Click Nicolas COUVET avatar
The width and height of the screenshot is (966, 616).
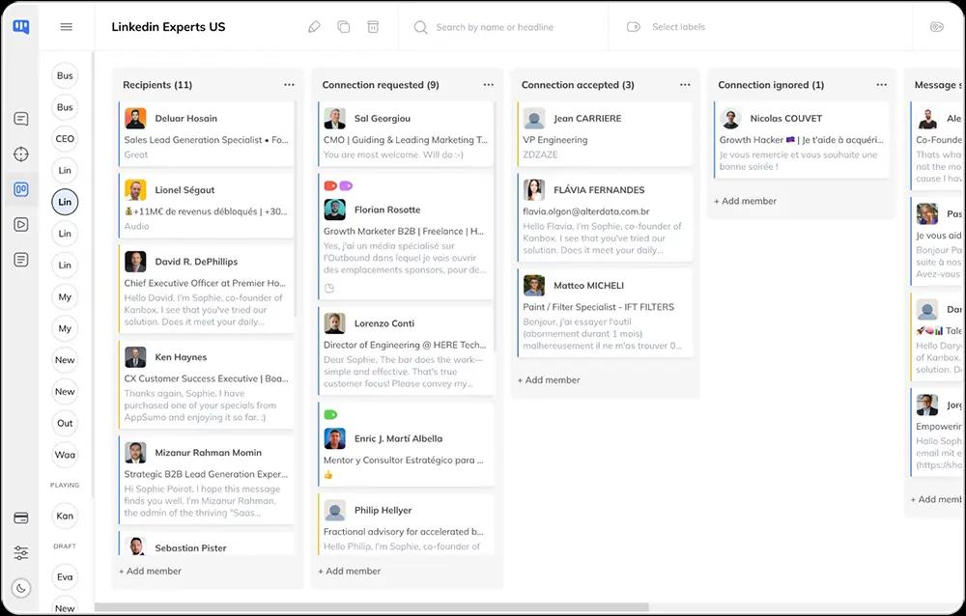tap(730, 118)
